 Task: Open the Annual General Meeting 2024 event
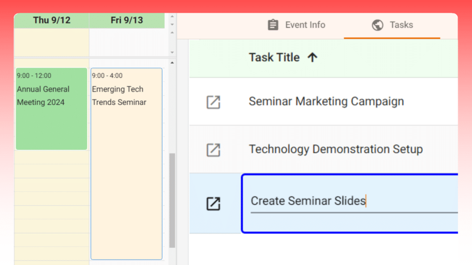click(x=52, y=109)
